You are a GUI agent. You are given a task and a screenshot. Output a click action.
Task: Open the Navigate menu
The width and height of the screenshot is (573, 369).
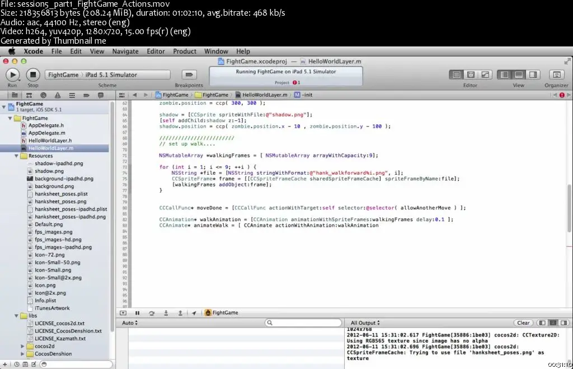pos(125,51)
